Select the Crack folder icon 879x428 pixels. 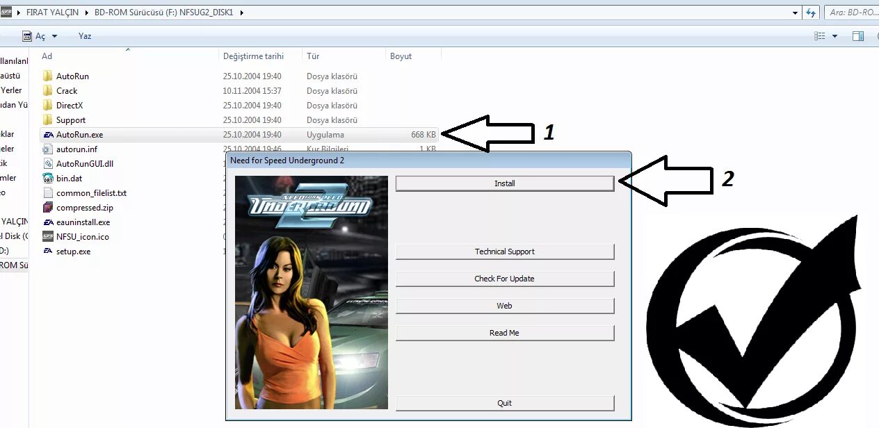tap(47, 90)
